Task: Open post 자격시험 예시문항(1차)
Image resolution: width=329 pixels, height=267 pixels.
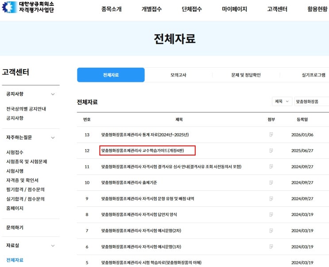Action: point(141,247)
